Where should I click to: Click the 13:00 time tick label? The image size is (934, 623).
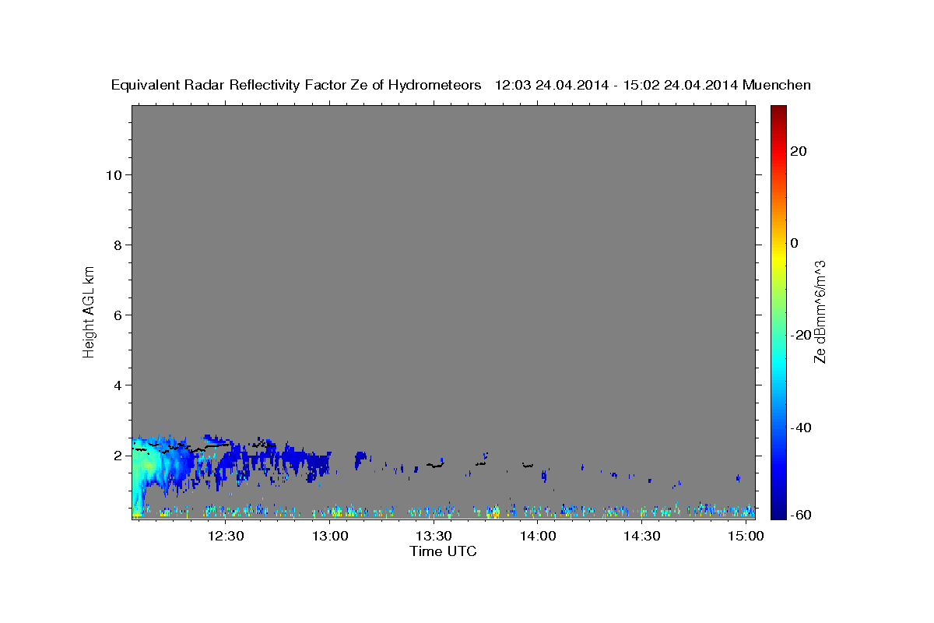coord(330,537)
